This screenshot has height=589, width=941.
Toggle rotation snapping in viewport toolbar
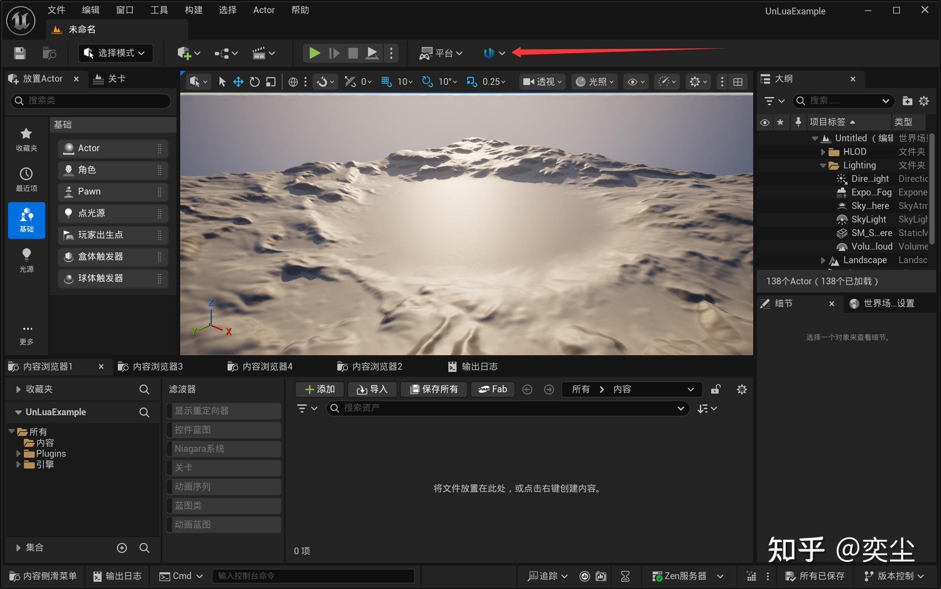[427, 82]
